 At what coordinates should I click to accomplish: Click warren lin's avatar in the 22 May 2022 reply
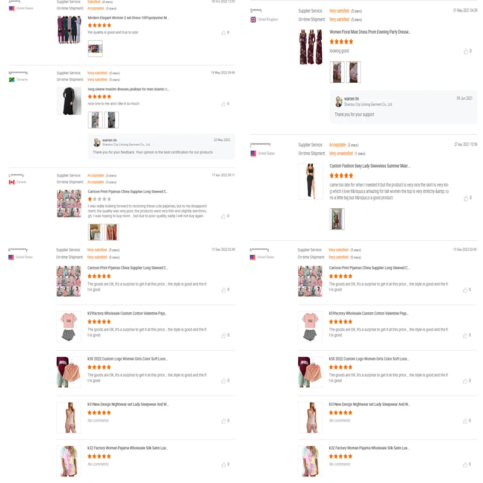pyautogui.click(x=97, y=142)
